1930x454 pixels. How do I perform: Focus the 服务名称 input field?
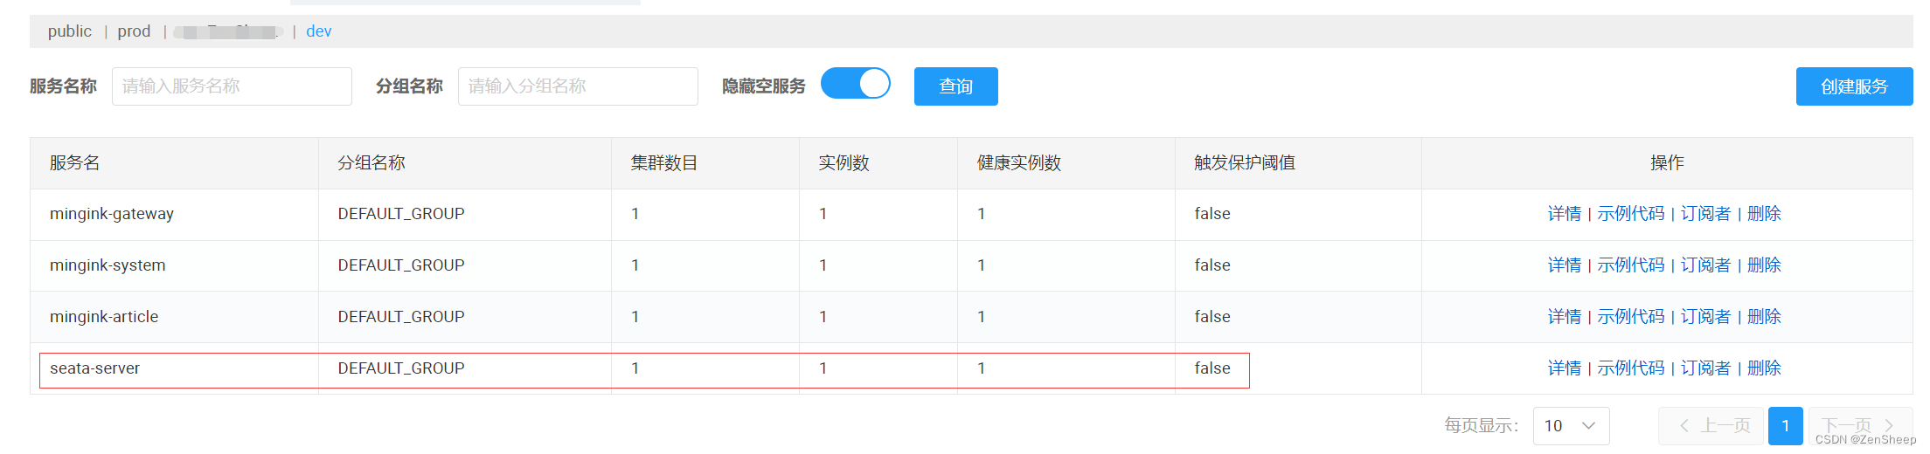232,86
